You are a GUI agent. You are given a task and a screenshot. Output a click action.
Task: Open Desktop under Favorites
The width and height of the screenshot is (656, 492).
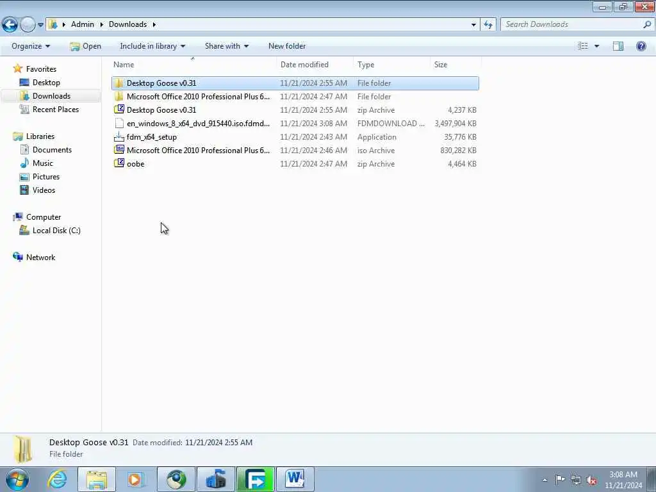tap(46, 83)
